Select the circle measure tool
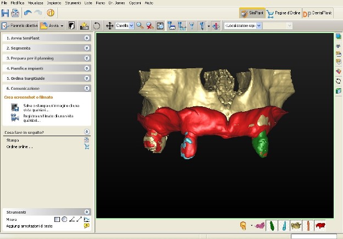 pos(64,219)
